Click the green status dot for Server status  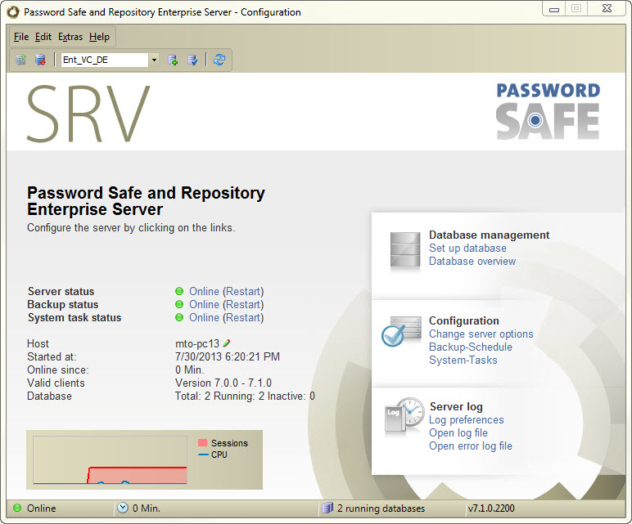click(x=179, y=291)
